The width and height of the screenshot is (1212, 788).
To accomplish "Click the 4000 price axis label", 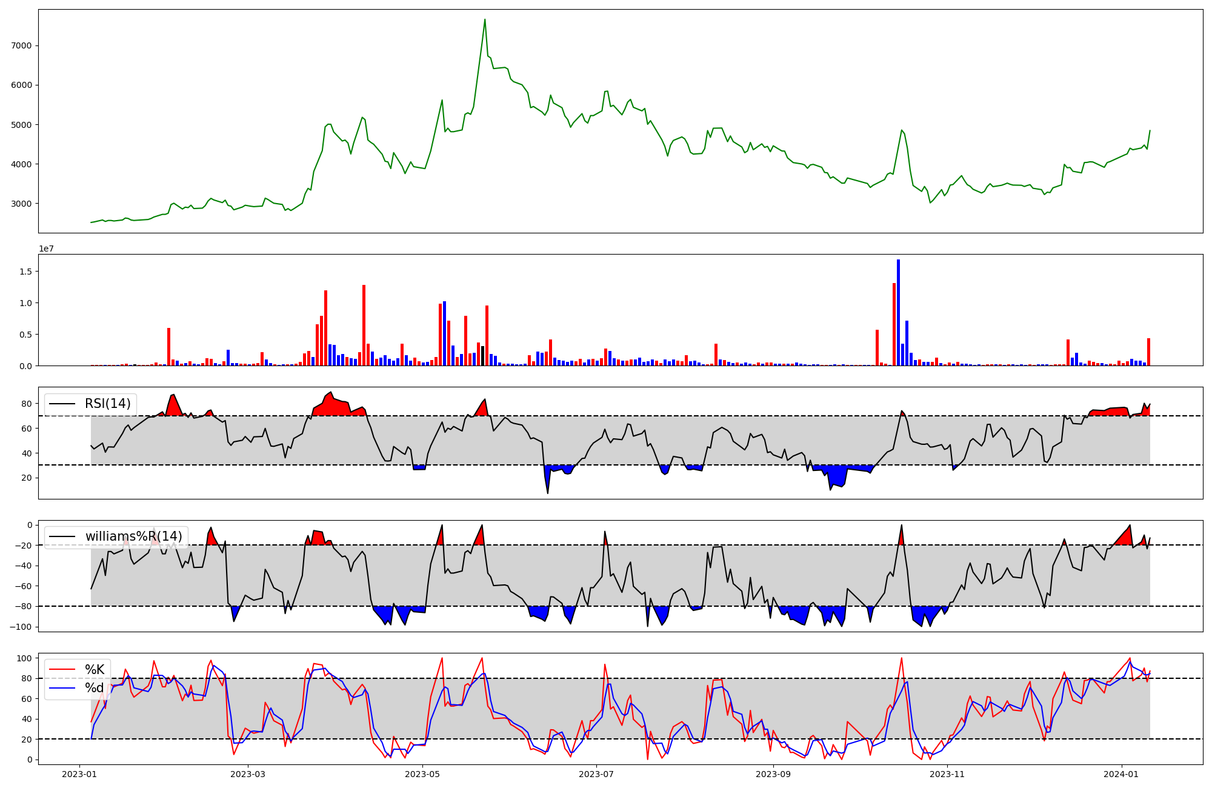I will coord(21,164).
